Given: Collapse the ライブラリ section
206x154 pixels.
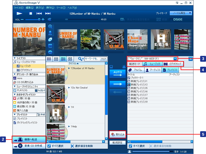Looking at the screenshot, I should (x=15, y=58).
